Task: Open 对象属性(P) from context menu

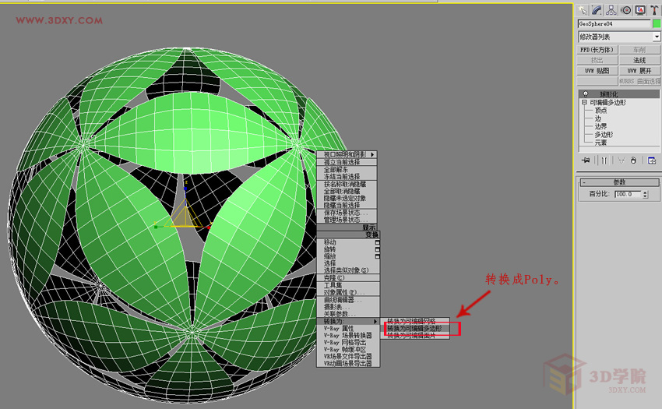Action: [x=348, y=292]
